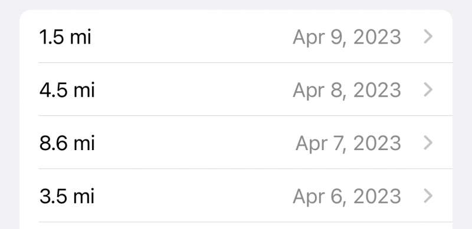Screen dimensions: 472x229
Task: Open the 1.5 mi entry
Action: (x=236, y=36)
